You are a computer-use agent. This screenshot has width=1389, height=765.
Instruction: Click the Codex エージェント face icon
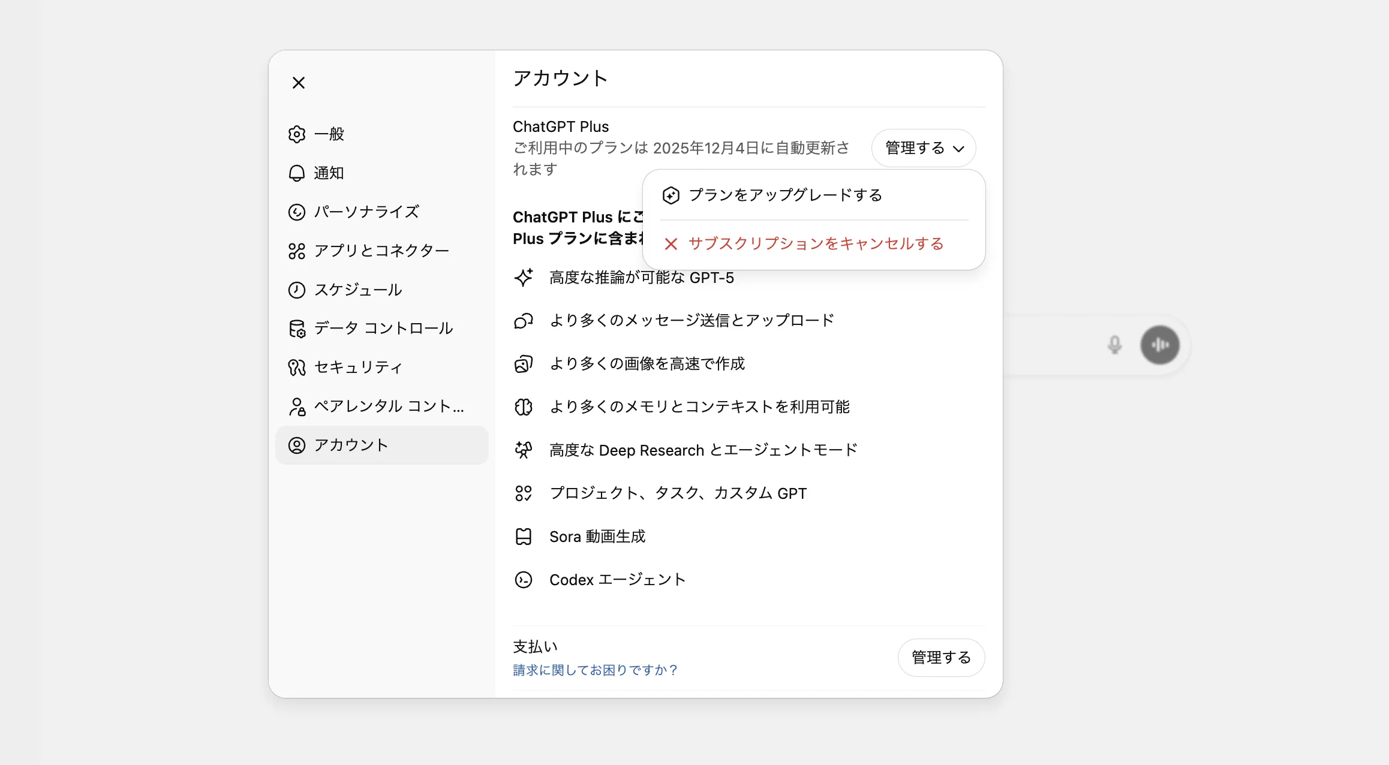[524, 580]
